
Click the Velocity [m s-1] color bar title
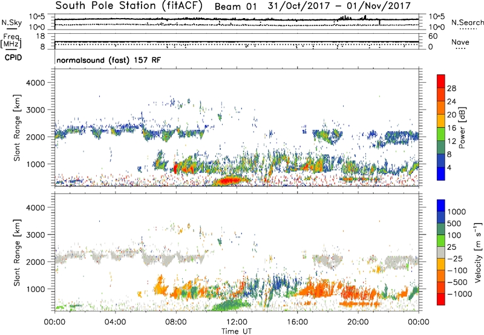[x=478, y=252]
